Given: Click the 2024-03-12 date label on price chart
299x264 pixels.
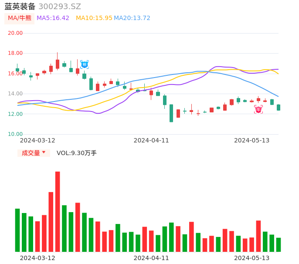Looking at the screenshot, I should coord(37,140).
